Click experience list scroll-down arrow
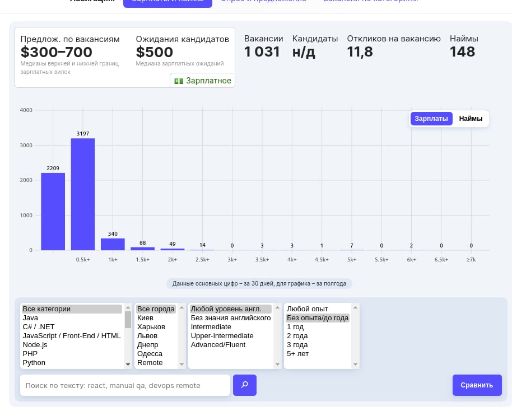 (x=355, y=364)
